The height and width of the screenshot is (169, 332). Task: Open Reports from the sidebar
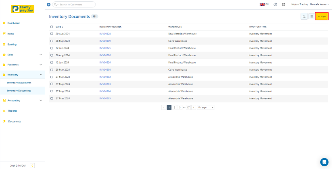click(x=12, y=111)
